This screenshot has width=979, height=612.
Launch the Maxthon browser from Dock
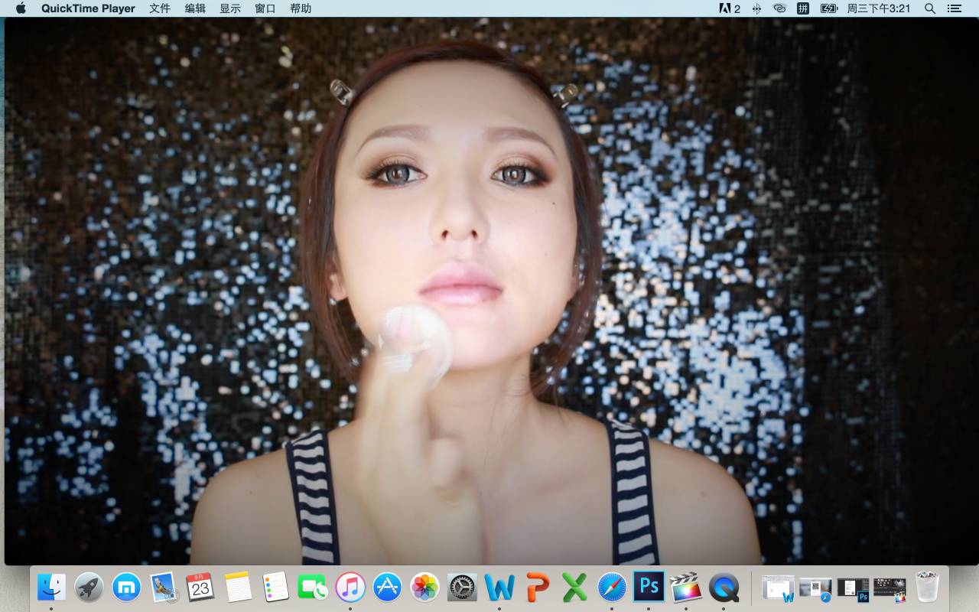tap(126, 587)
